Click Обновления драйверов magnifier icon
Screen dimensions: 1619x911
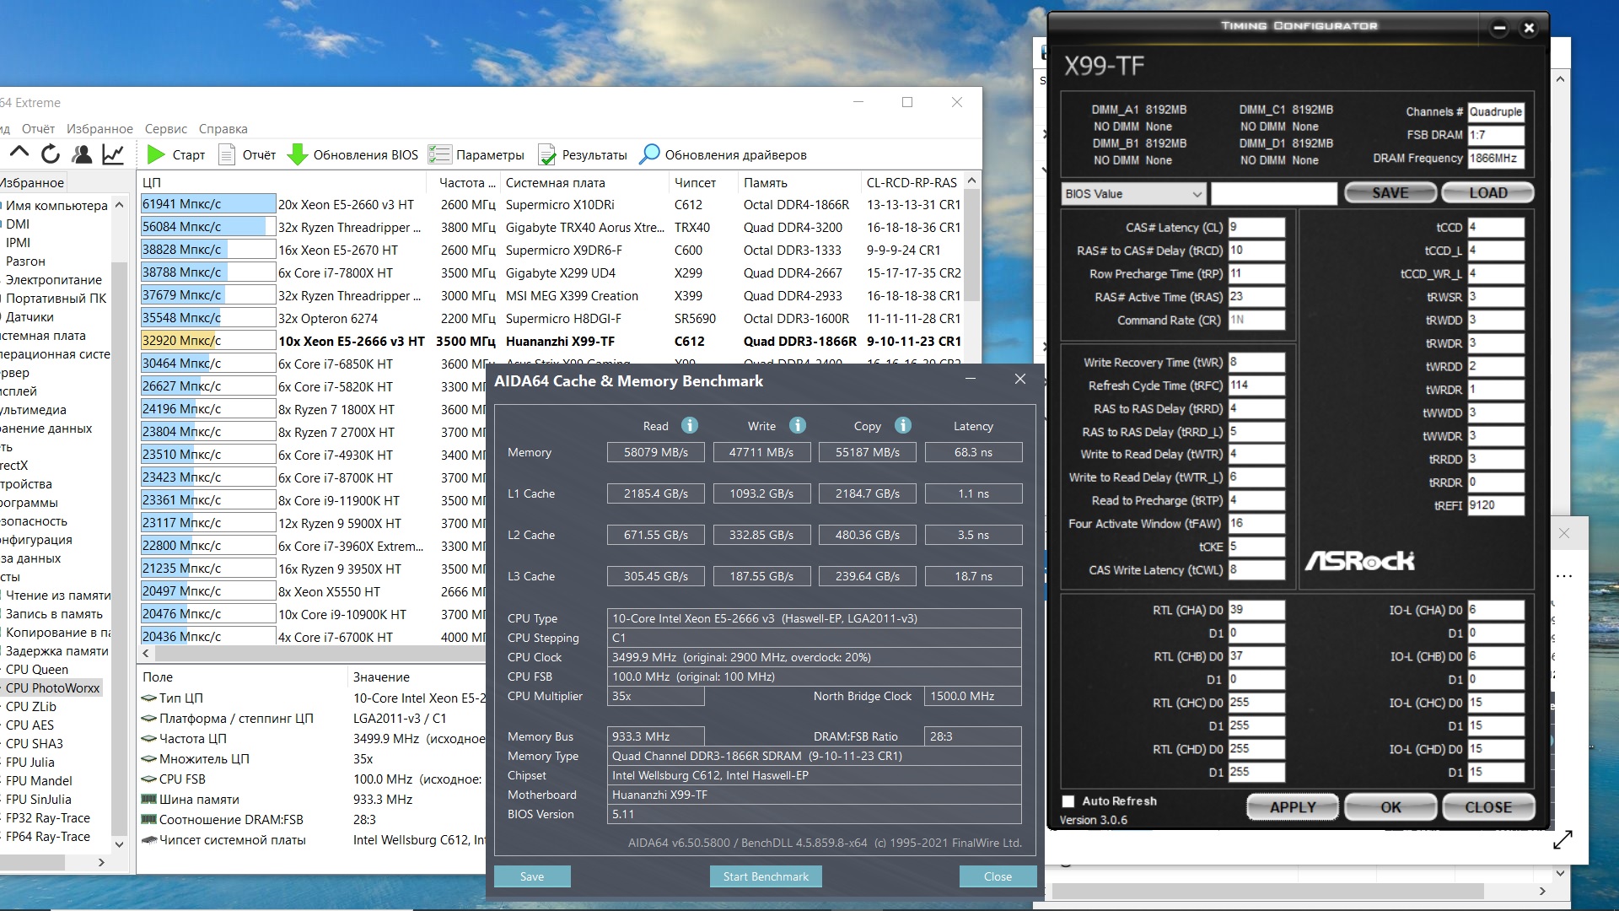click(649, 154)
